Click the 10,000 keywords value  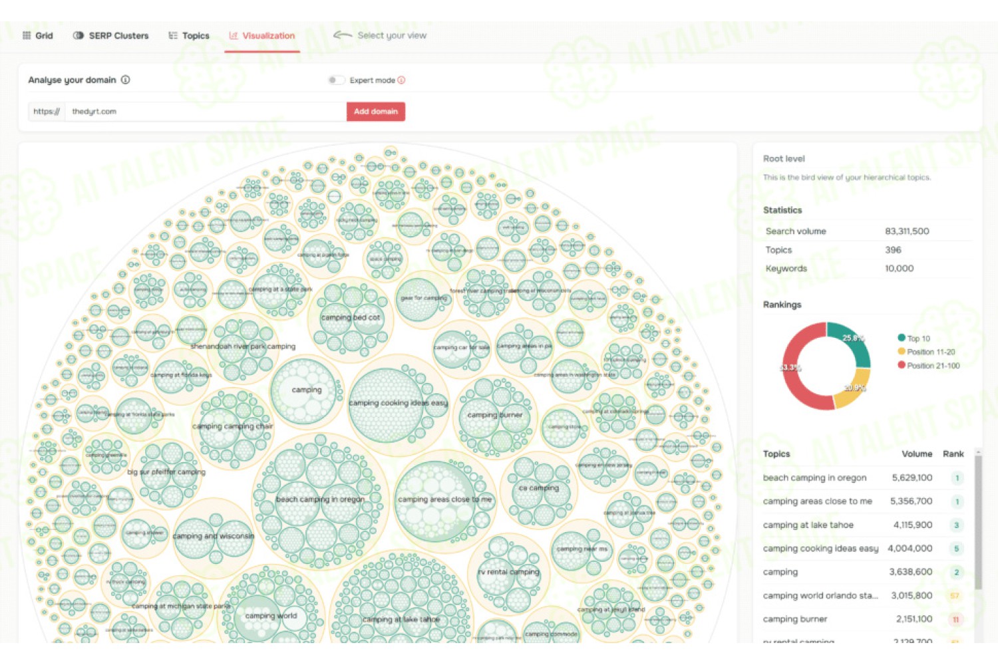[x=899, y=269]
